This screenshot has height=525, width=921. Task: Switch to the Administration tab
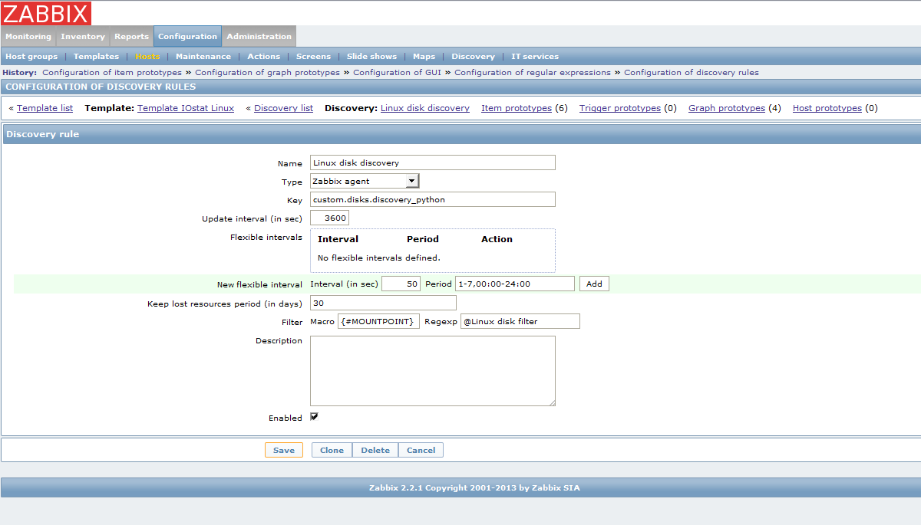click(x=259, y=36)
